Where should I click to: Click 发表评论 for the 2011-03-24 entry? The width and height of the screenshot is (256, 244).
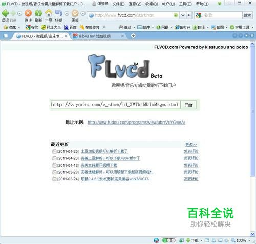[191, 179]
